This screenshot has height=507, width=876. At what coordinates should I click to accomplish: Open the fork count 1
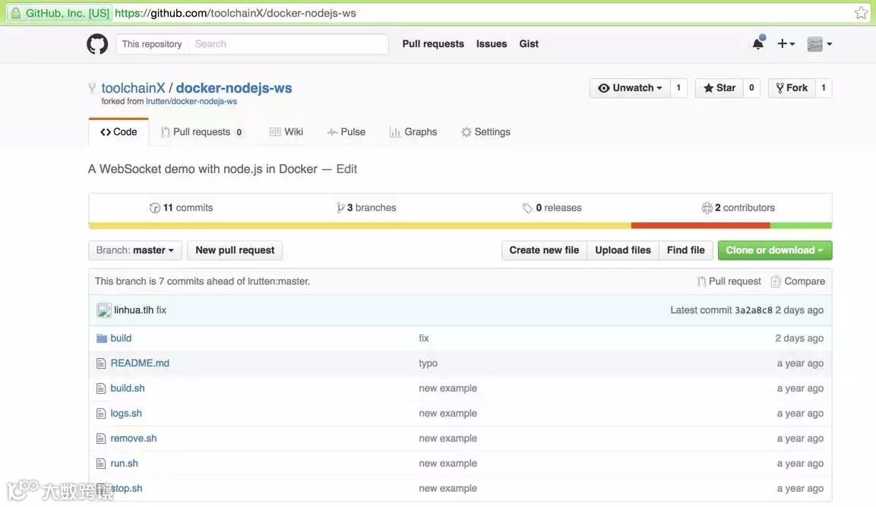click(x=824, y=88)
